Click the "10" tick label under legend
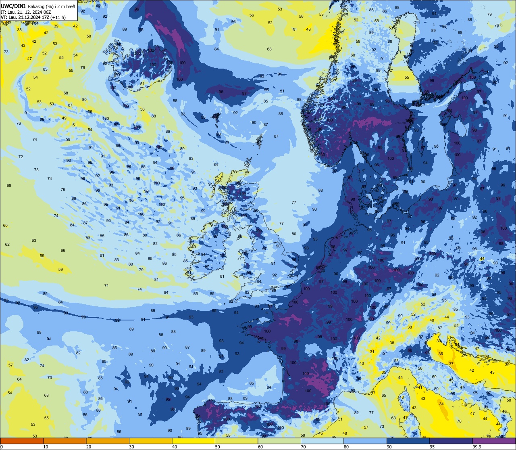The image size is (516, 450). (x=46, y=446)
